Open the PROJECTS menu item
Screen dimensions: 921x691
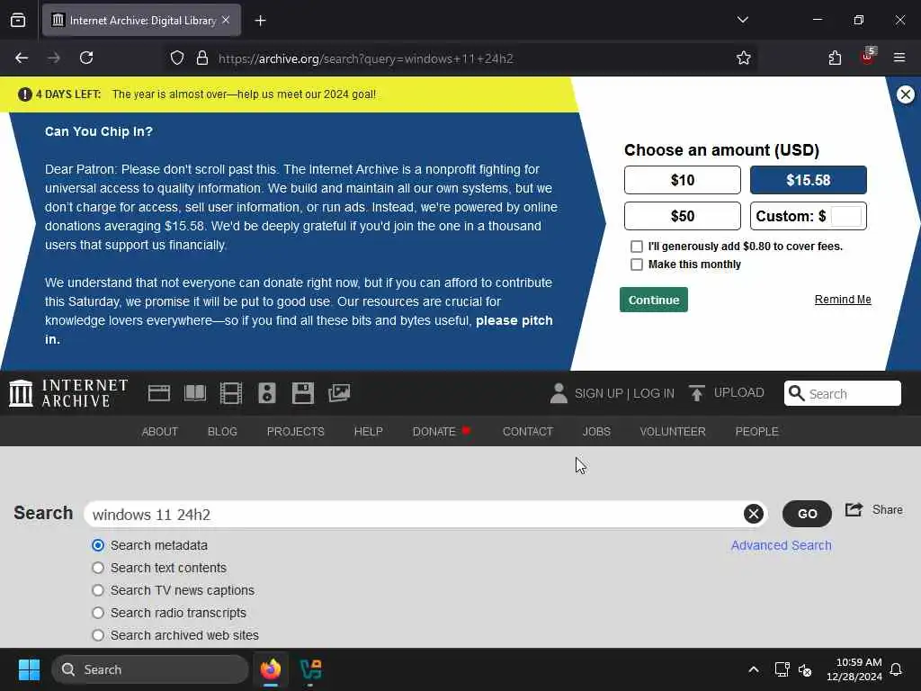coord(295,431)
